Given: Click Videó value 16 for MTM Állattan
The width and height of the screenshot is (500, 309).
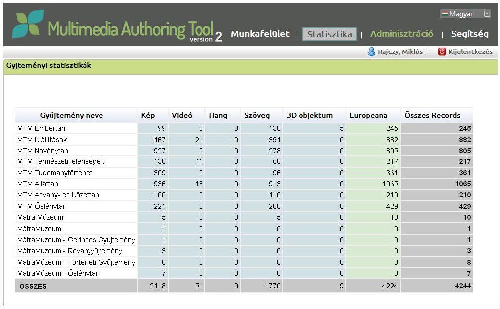Looking at the screenshot, I should [199, 184].
